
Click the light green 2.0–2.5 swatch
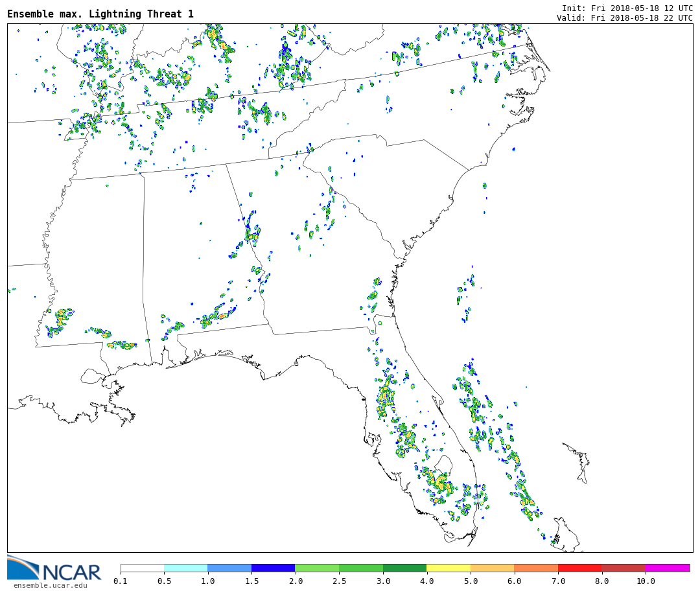pyautogui.click(x=317, y=568)
